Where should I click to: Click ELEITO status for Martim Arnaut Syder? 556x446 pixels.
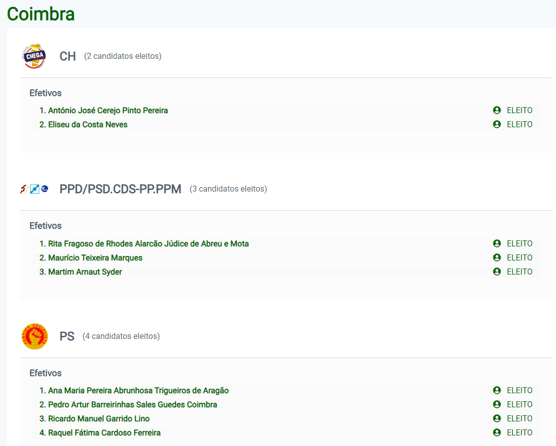coord(519,272)
